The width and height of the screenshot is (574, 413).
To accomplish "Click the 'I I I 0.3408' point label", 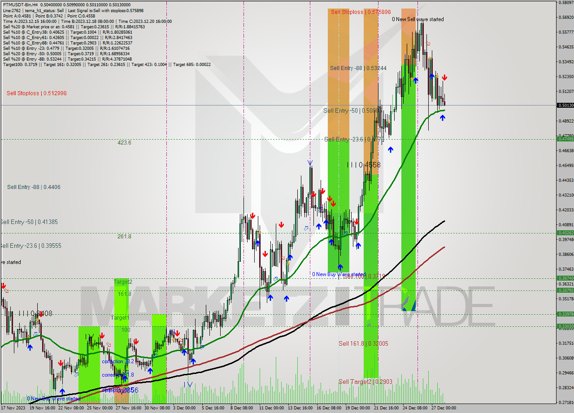I will 35,314.
